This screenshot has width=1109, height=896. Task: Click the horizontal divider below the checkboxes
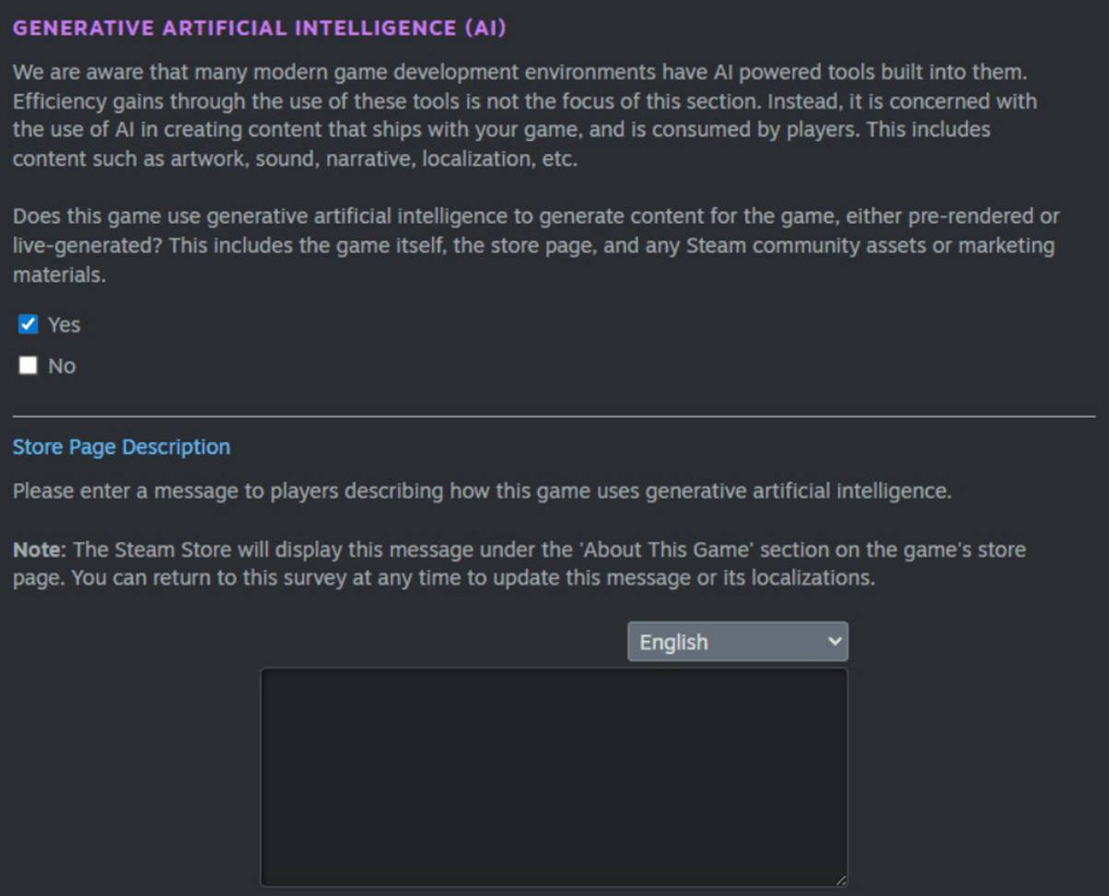coord(554,416)
